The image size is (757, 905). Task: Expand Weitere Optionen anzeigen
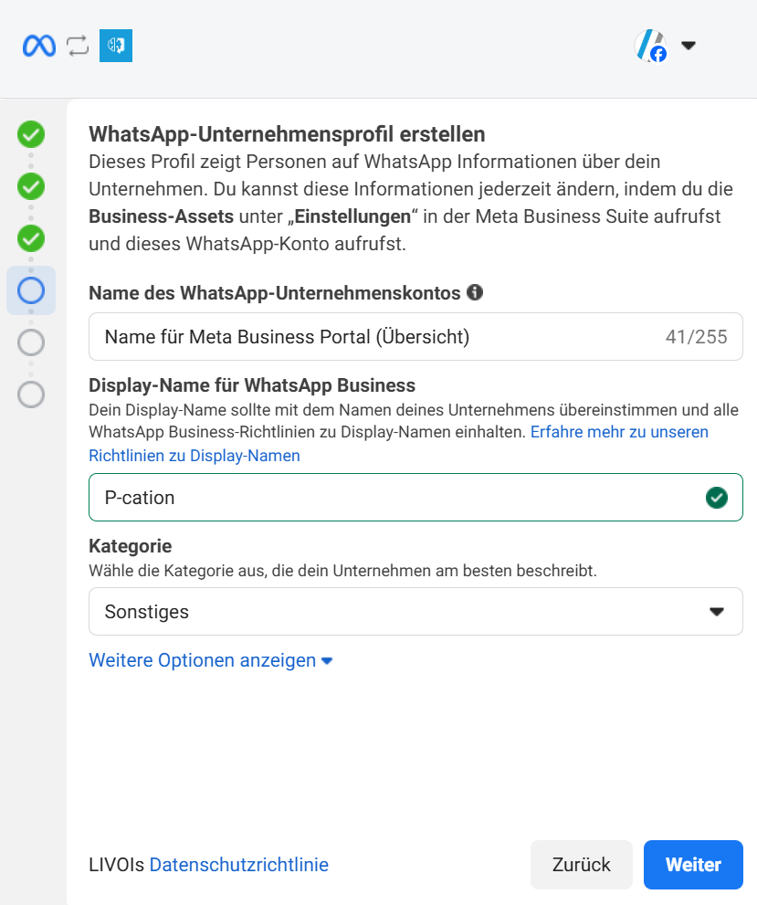(211, 660)
